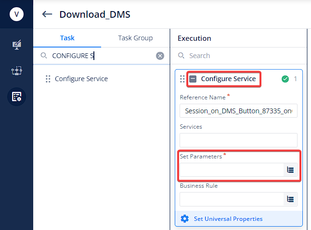Select the Configure Service task result
This screenshot has width=311, height=230.
pyautogui.click(x=81, y=79)
